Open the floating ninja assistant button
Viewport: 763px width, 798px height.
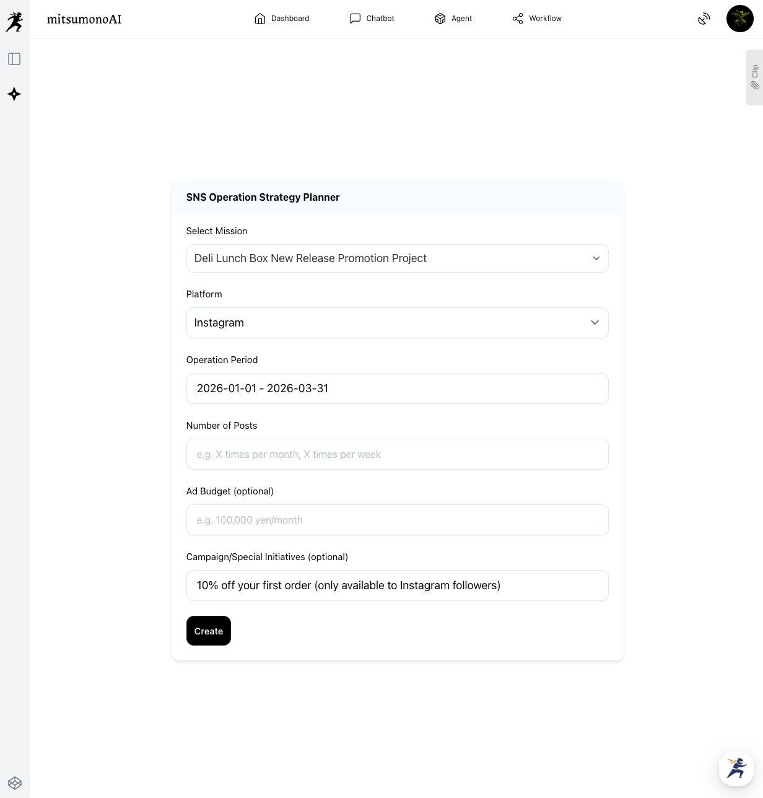tap(736, 768)
